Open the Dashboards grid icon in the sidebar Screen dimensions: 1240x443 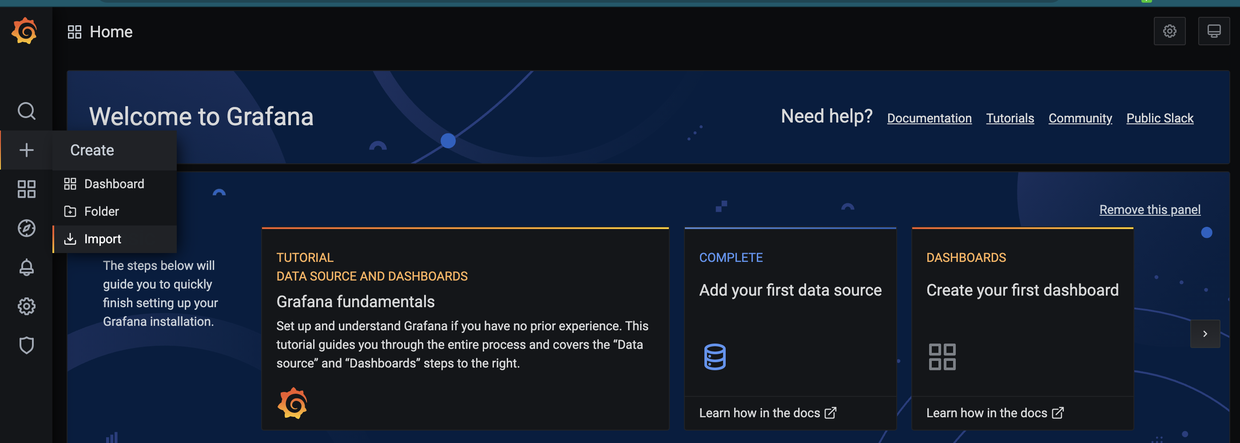click(x=27, y=189)
